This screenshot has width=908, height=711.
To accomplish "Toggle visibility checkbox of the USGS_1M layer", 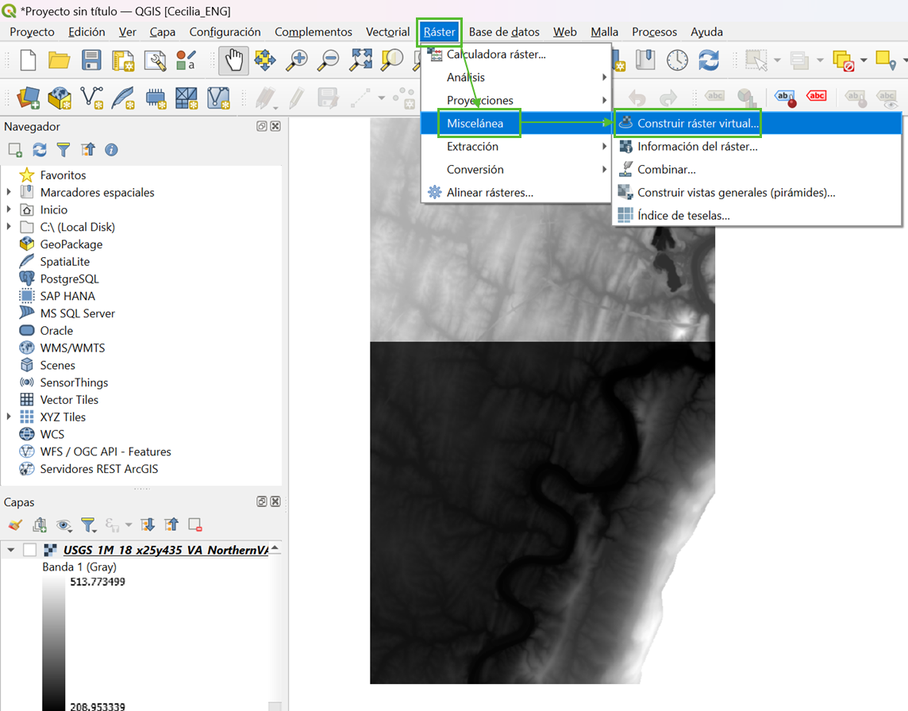I will 29,550.
